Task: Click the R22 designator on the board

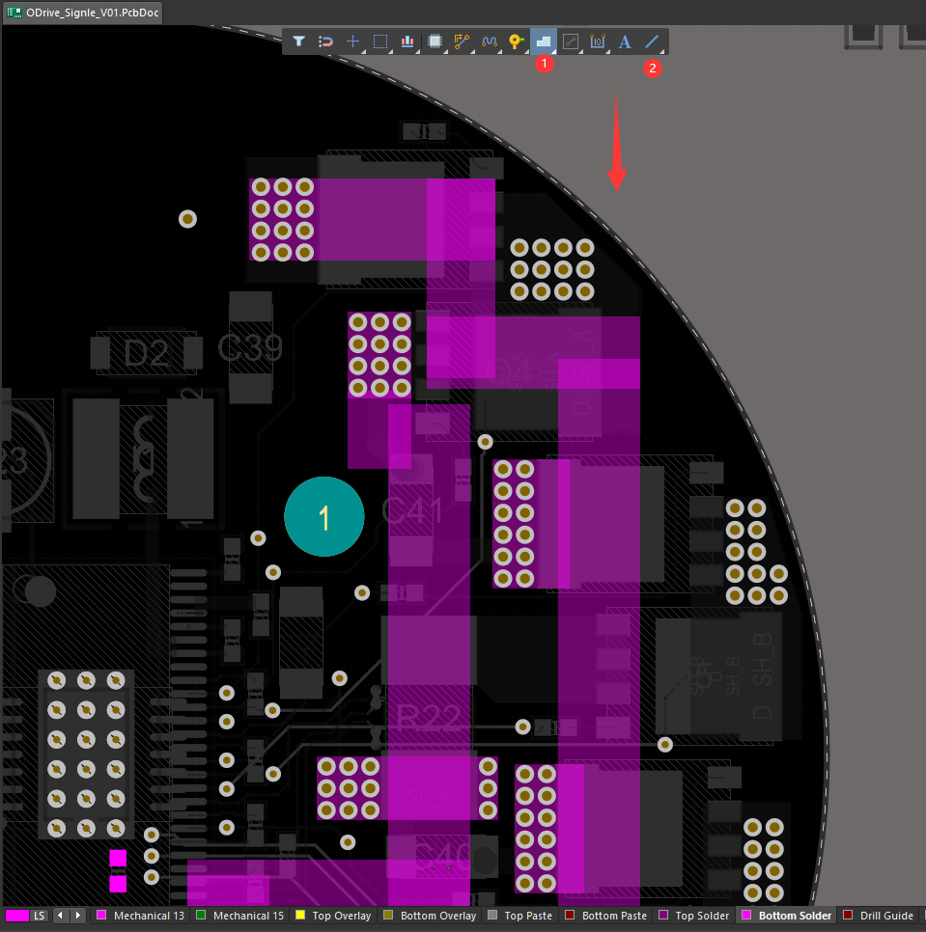Action: 428,719
